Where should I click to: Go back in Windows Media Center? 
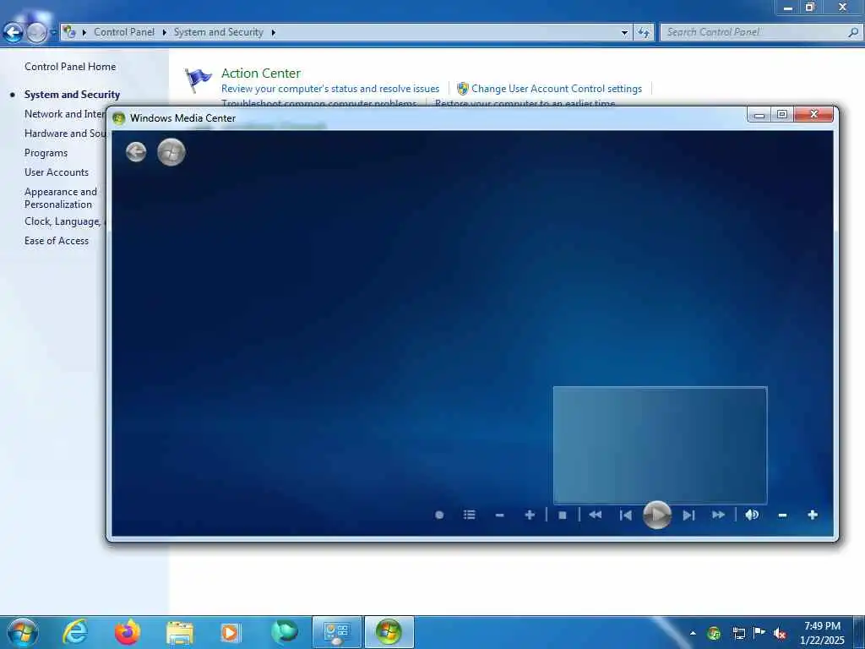click(136, 152)
